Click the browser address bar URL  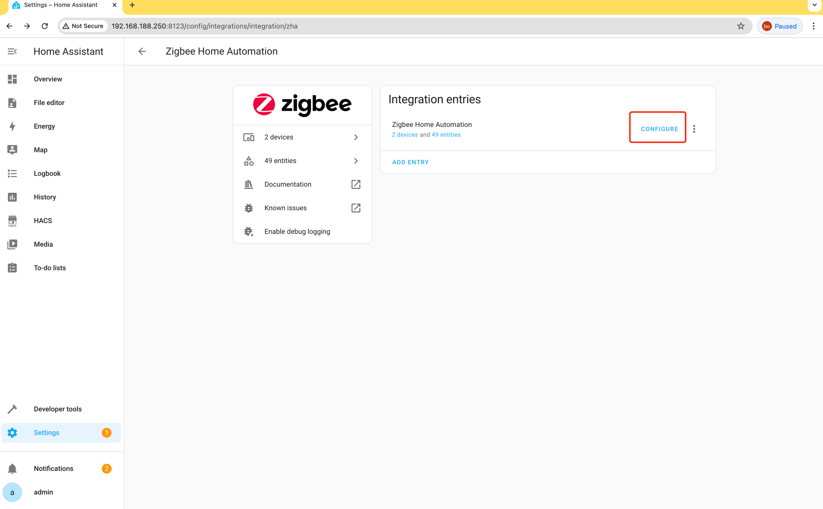click(x=204, y=26)
